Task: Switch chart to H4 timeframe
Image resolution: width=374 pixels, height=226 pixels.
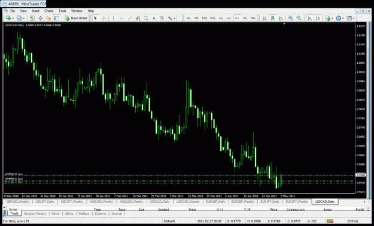Action: 229,18
